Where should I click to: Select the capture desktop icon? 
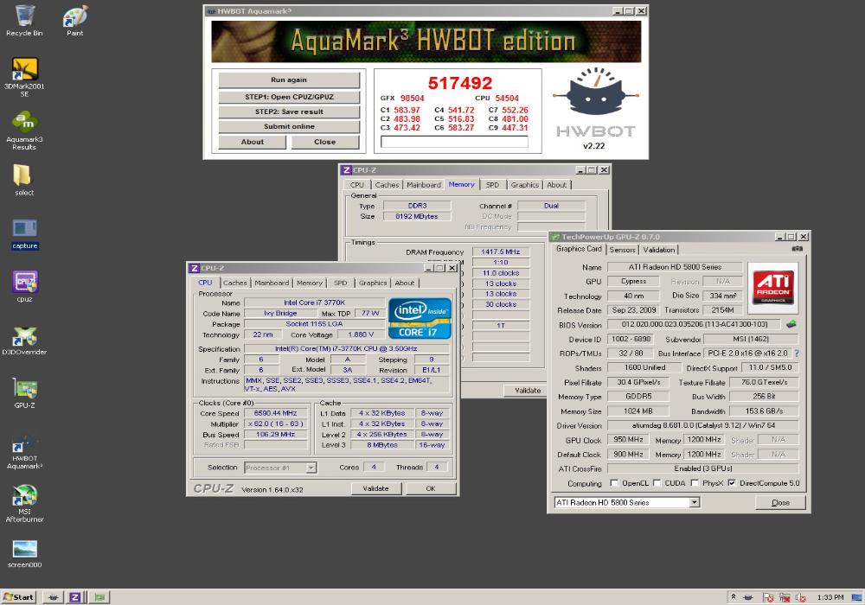click(x=24, y=233)
